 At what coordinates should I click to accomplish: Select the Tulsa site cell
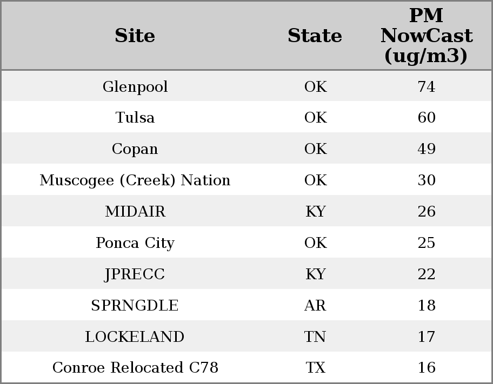pos(135,118)
